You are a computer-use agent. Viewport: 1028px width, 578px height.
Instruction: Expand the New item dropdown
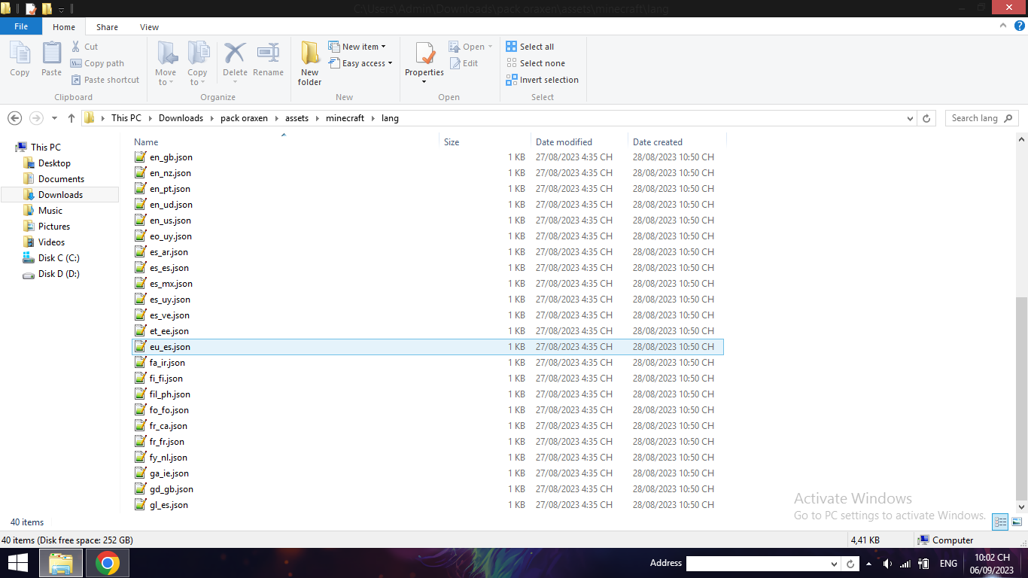357,47
